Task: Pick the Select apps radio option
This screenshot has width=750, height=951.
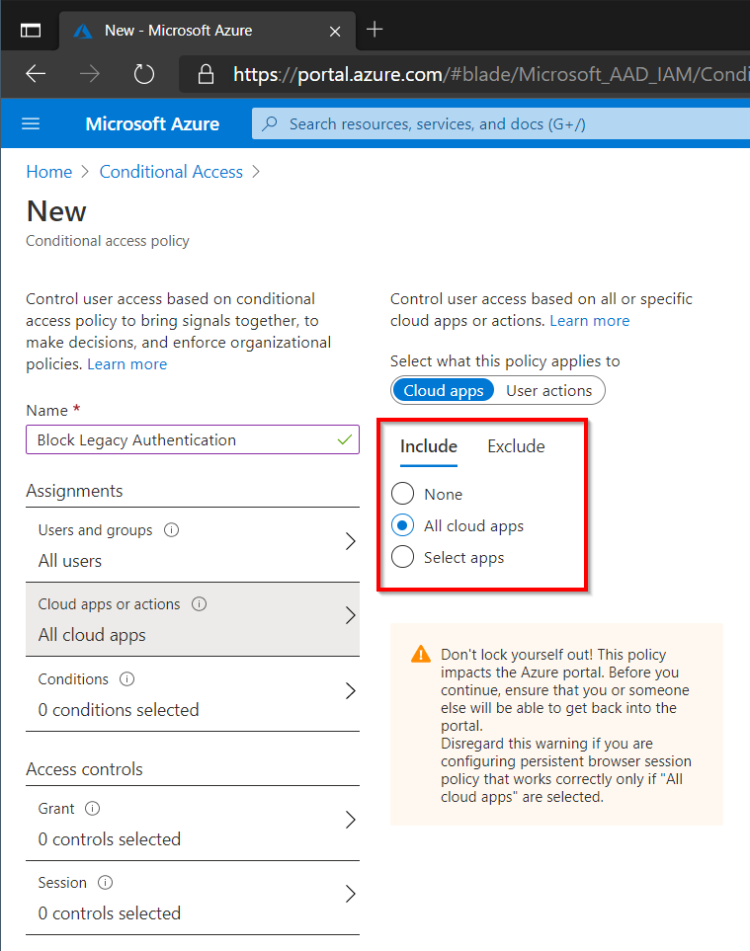Action: point(403,557)
